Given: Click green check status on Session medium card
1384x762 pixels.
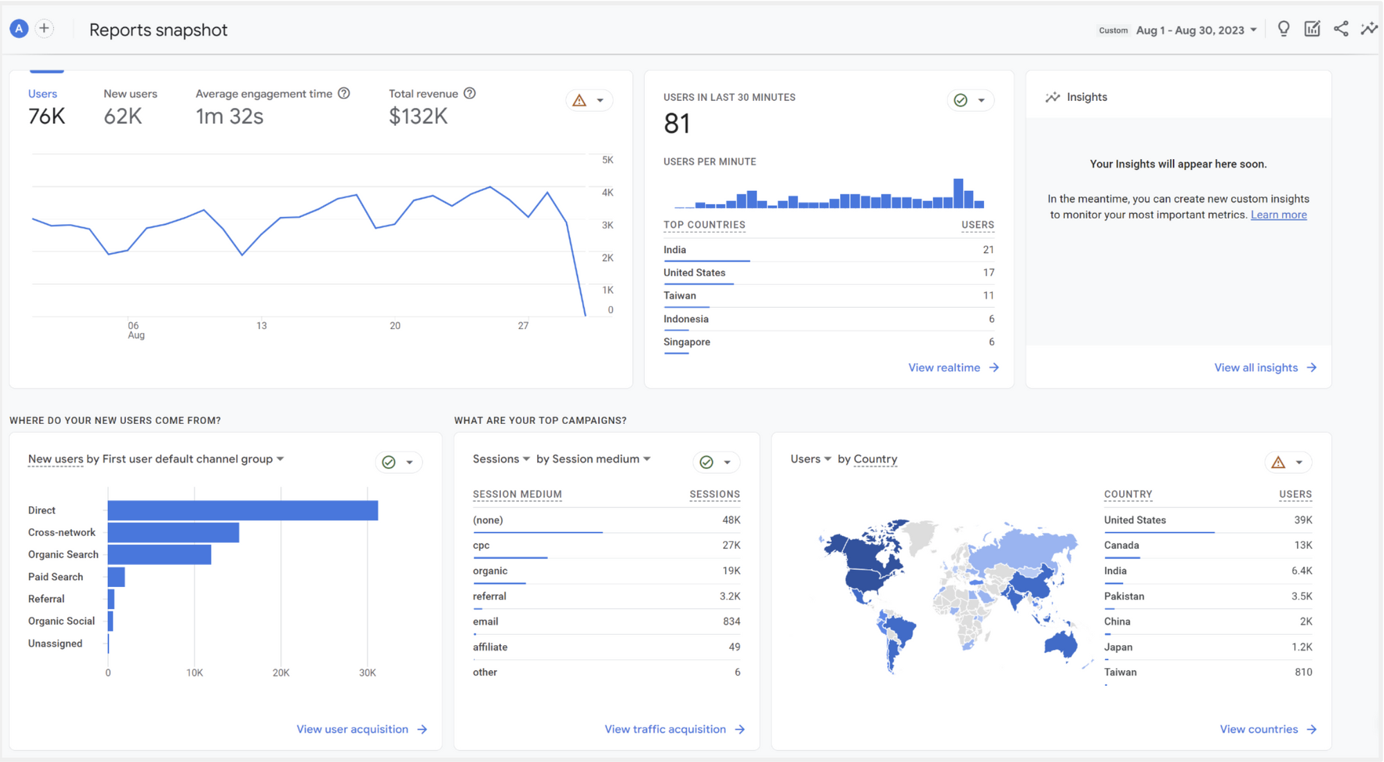Looking at the screenshot, I should (707, 462).
